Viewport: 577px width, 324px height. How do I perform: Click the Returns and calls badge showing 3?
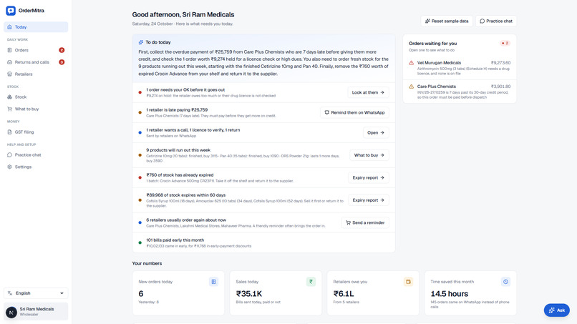click(x=62, y=62)
